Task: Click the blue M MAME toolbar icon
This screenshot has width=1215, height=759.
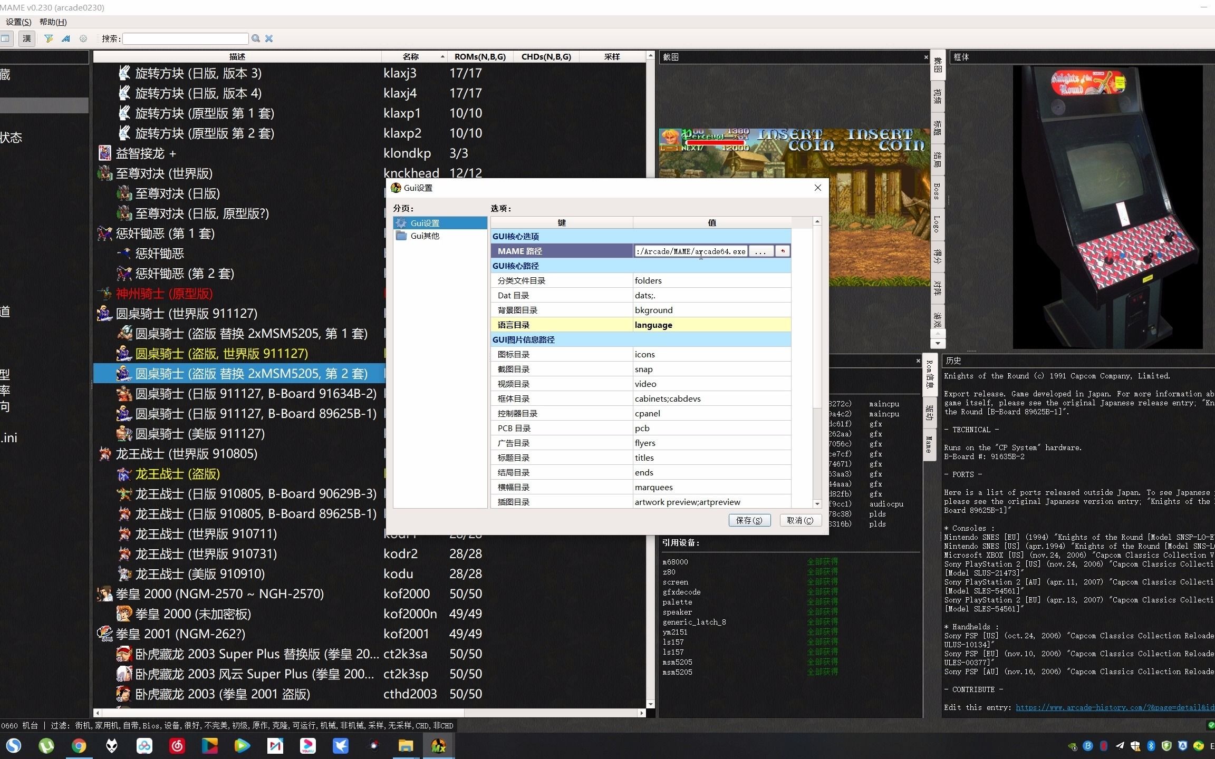Action: 66,38
